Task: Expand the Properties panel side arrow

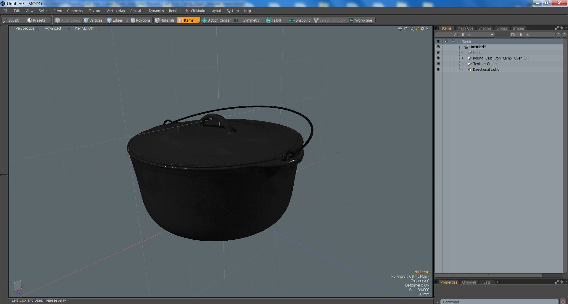Action: click(x=566, y=282)
